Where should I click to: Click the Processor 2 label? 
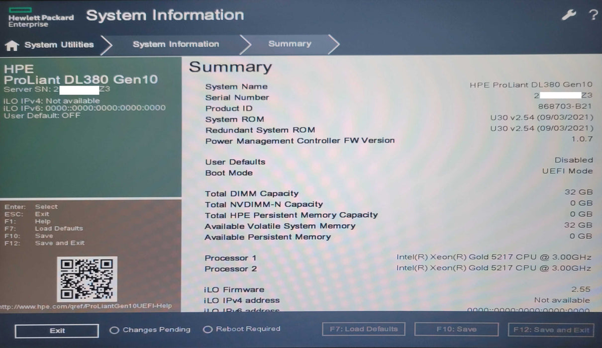point(230,269)
